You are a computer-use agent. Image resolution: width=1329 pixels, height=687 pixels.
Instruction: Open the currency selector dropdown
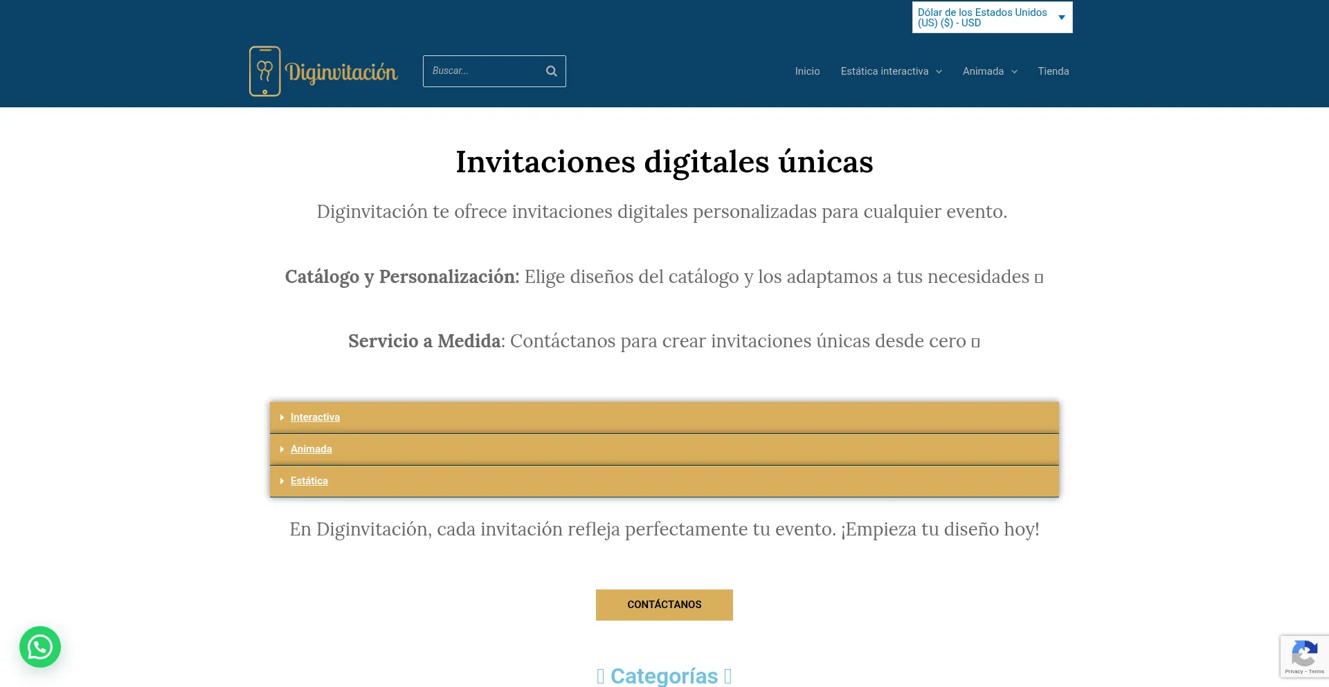[992, 17]
